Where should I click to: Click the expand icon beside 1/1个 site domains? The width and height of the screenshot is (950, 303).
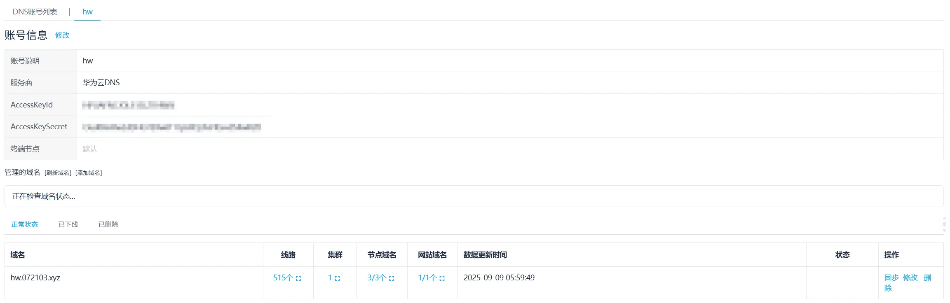point(442,278)
